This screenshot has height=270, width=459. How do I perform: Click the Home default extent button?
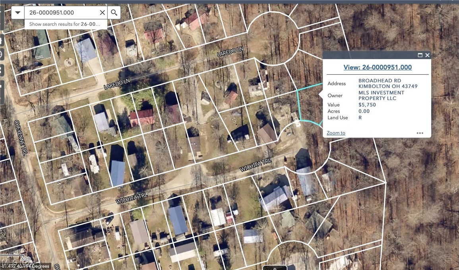point(1,40)
